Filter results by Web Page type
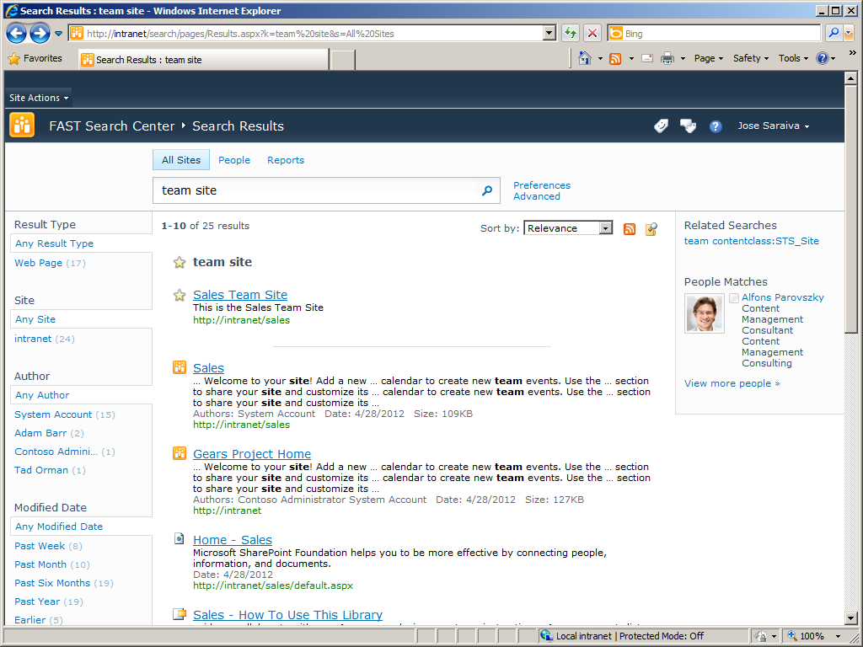The image size is (863, 647). pos(38,263)
